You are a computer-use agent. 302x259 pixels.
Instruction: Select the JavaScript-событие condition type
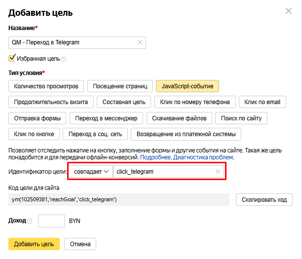(188, 86)
